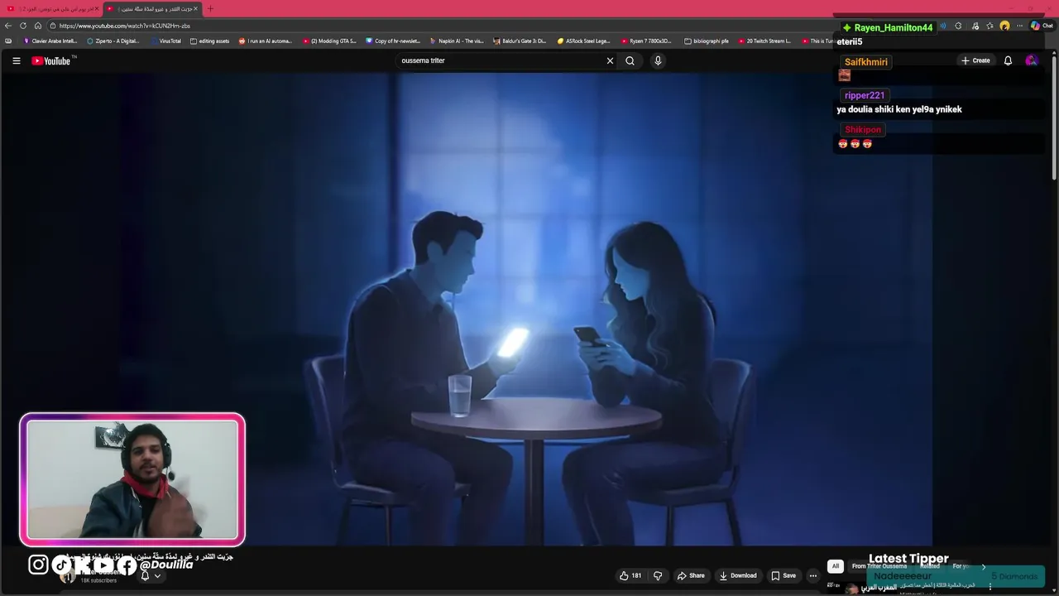Run the YouTube search with the magnifier
Screen dimensions: 1059x596
[x=630, y=60]
